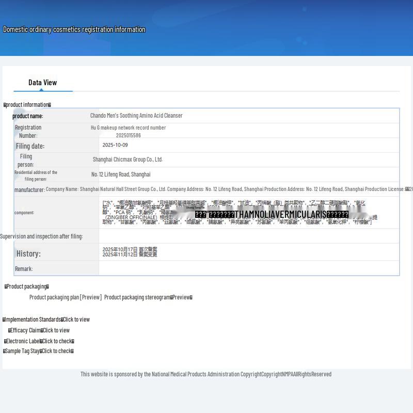Open the Data View tab
Image resolution: width=413 pixels, height=413 pixels.
point(43,83)
